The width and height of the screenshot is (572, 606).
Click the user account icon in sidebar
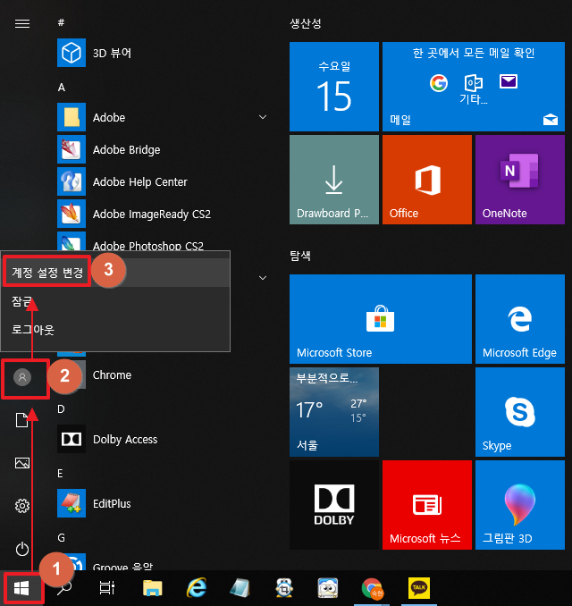point(22,377)
